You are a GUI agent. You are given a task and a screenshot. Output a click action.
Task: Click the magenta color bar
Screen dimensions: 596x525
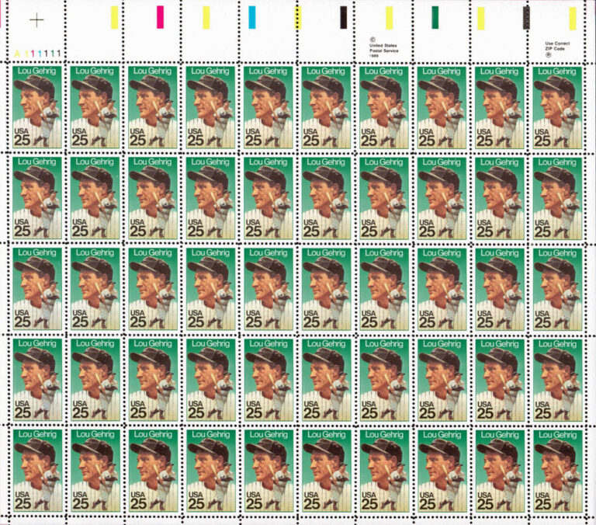pos(160,17)
